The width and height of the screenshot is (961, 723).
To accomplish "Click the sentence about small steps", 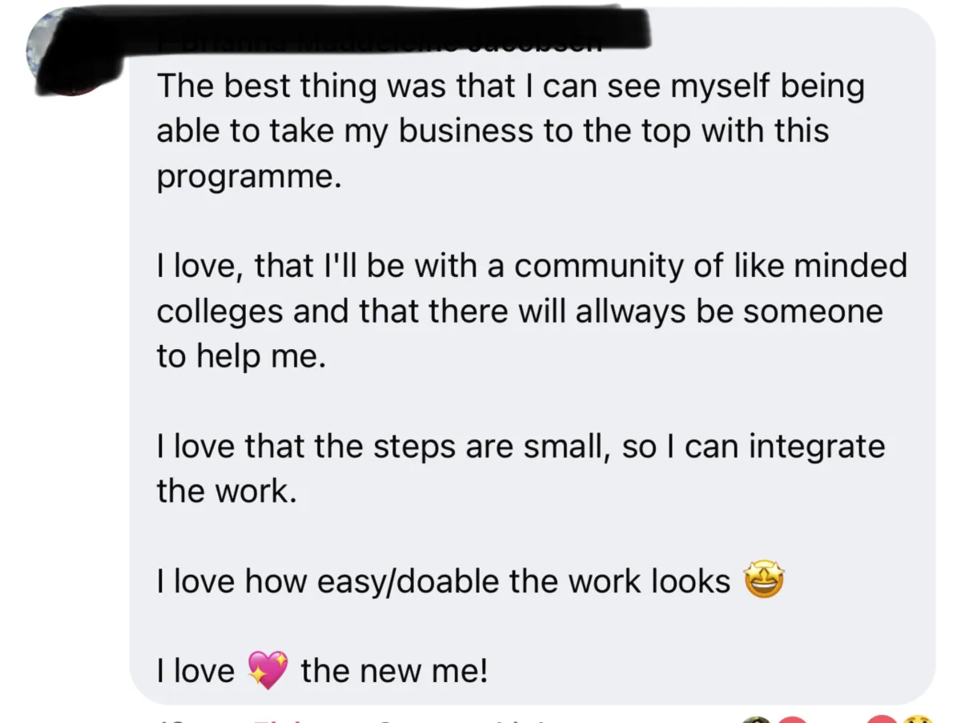I will click(521, 468).
